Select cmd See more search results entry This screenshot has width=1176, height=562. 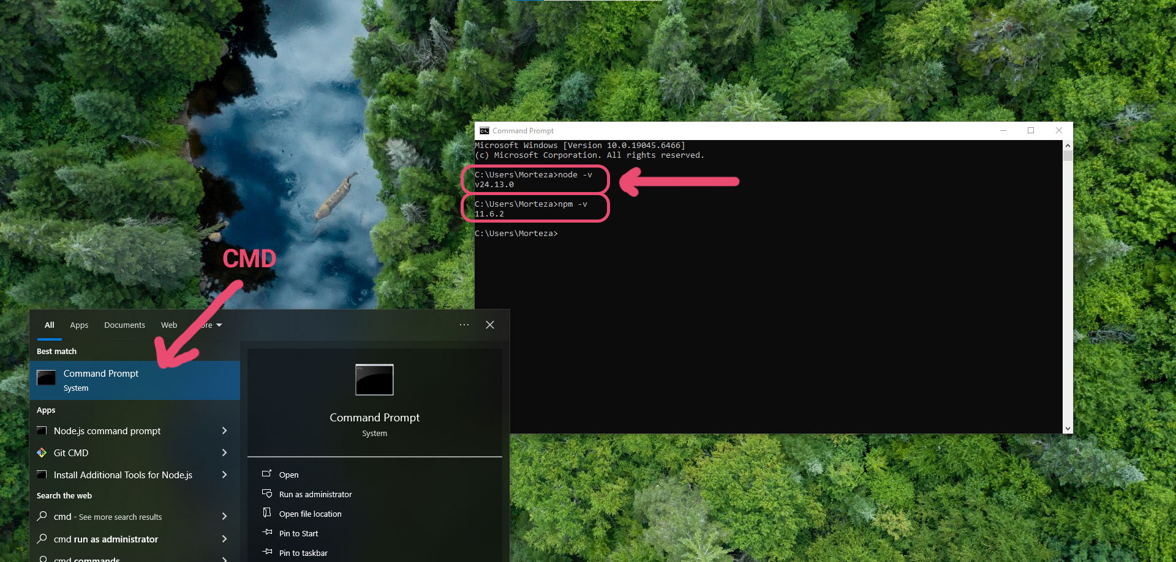click(135, 516)
